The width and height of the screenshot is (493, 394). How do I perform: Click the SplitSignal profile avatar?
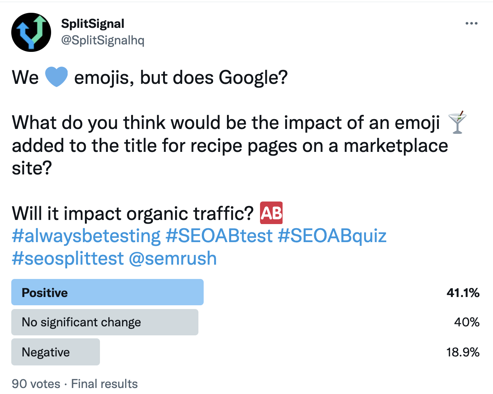click(31, 32)
